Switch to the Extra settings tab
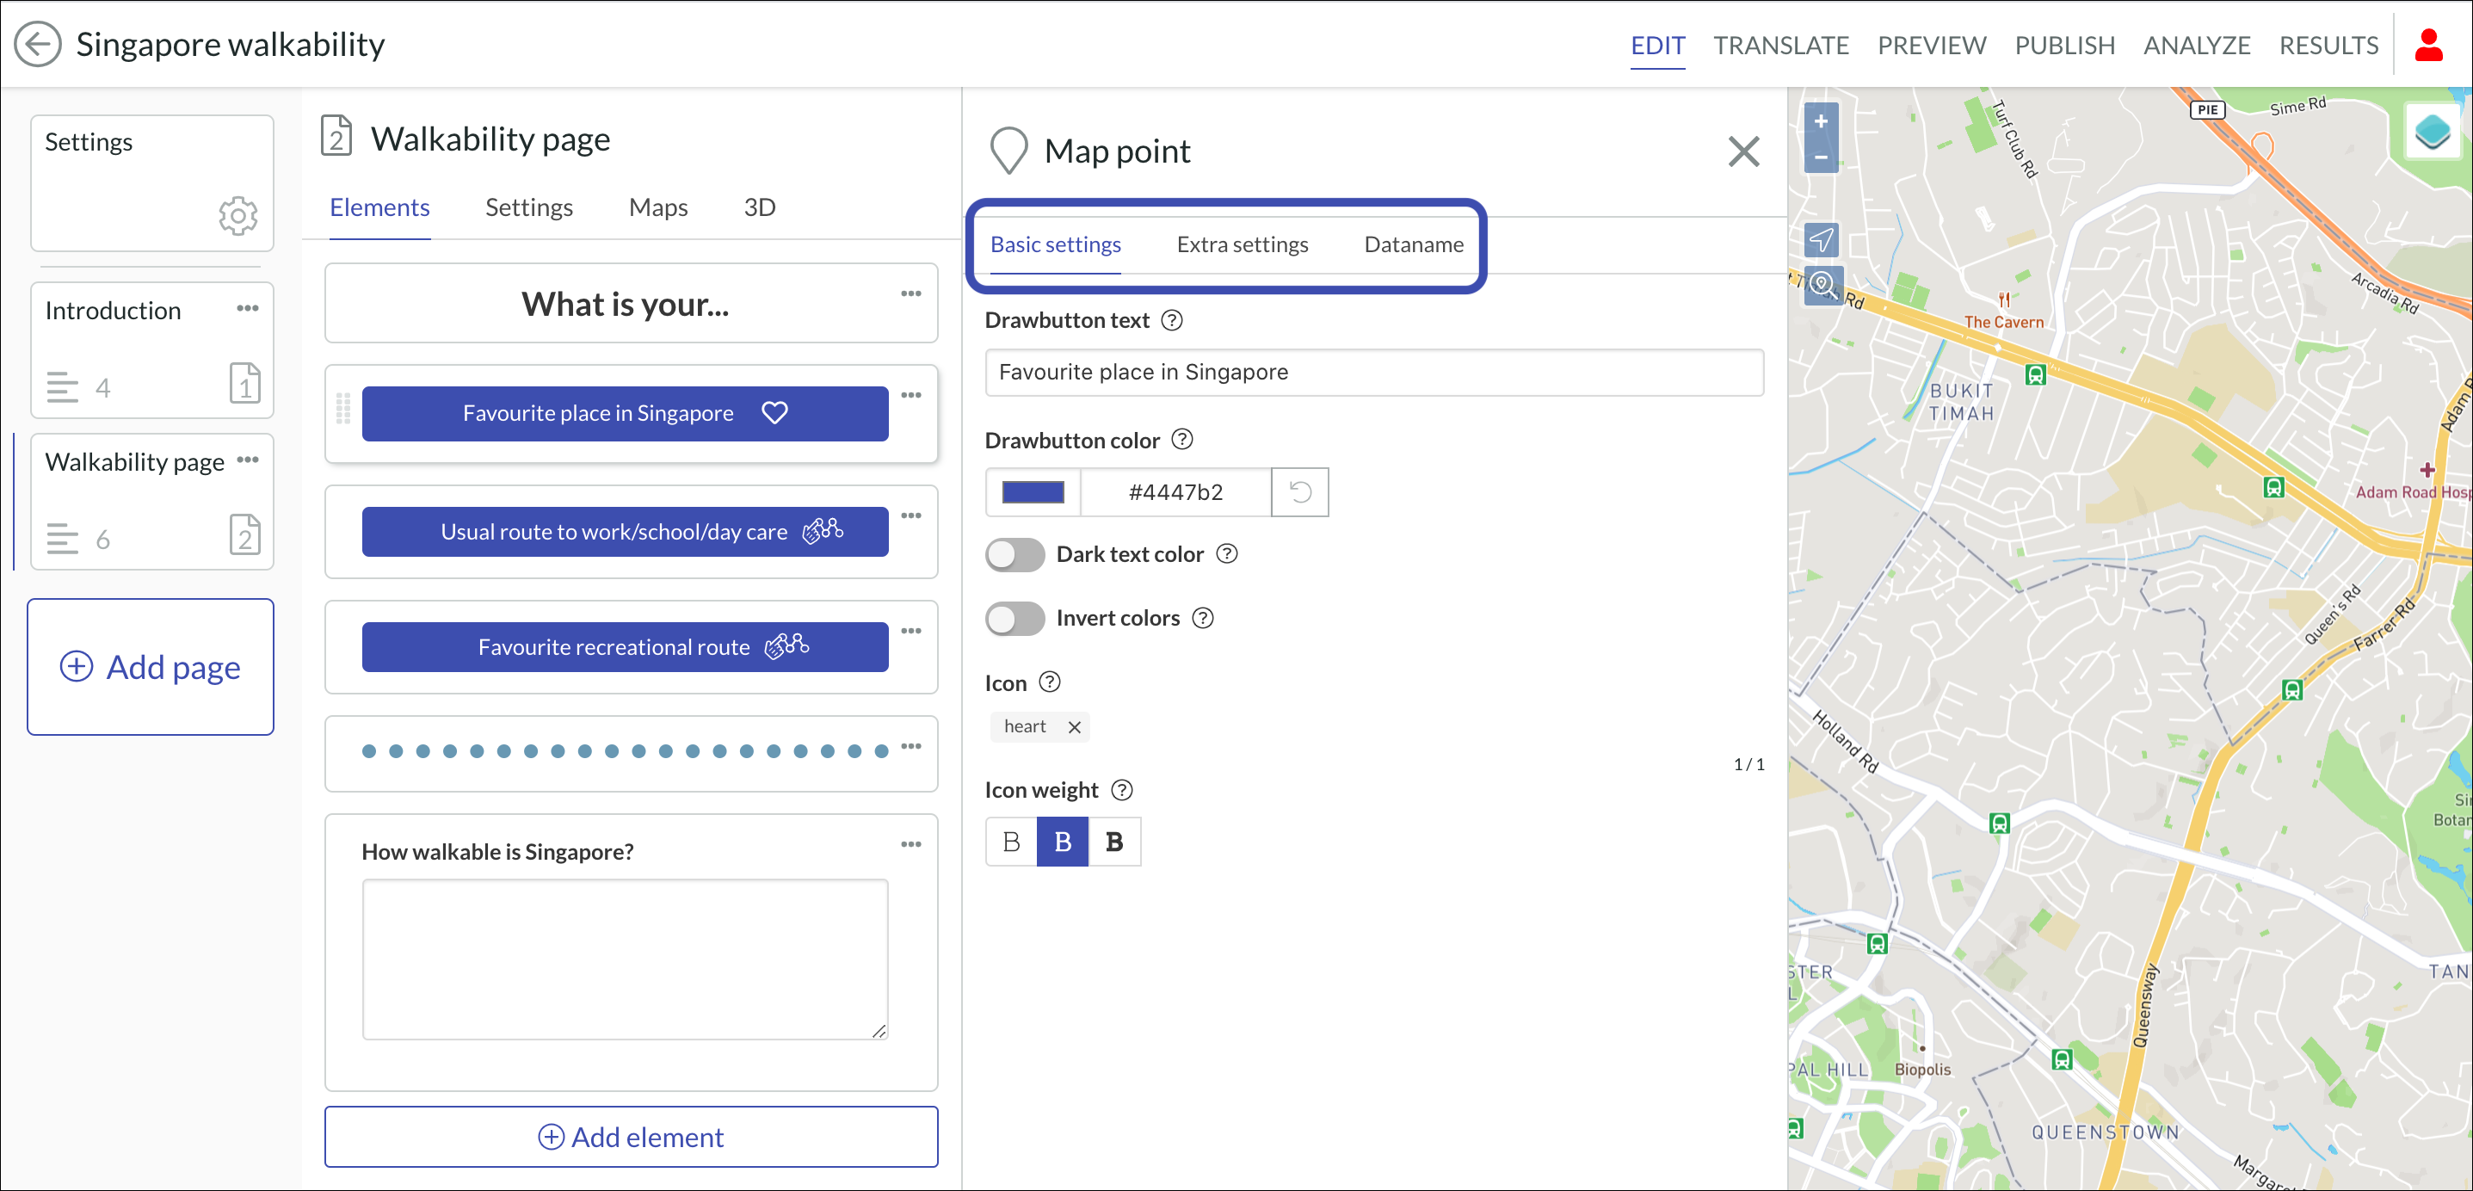This screenshot has width=2473, height=1191. [x=1243, y=245]
